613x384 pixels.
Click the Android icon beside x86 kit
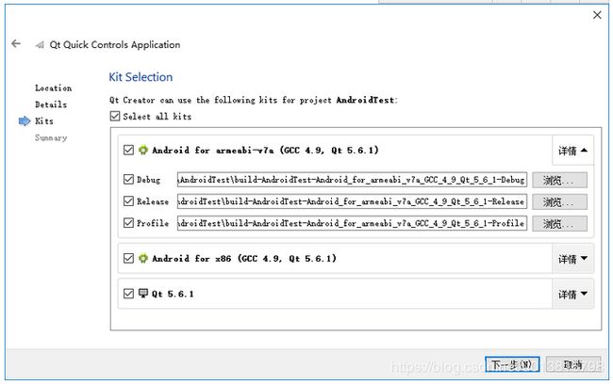tap(143, 258)
